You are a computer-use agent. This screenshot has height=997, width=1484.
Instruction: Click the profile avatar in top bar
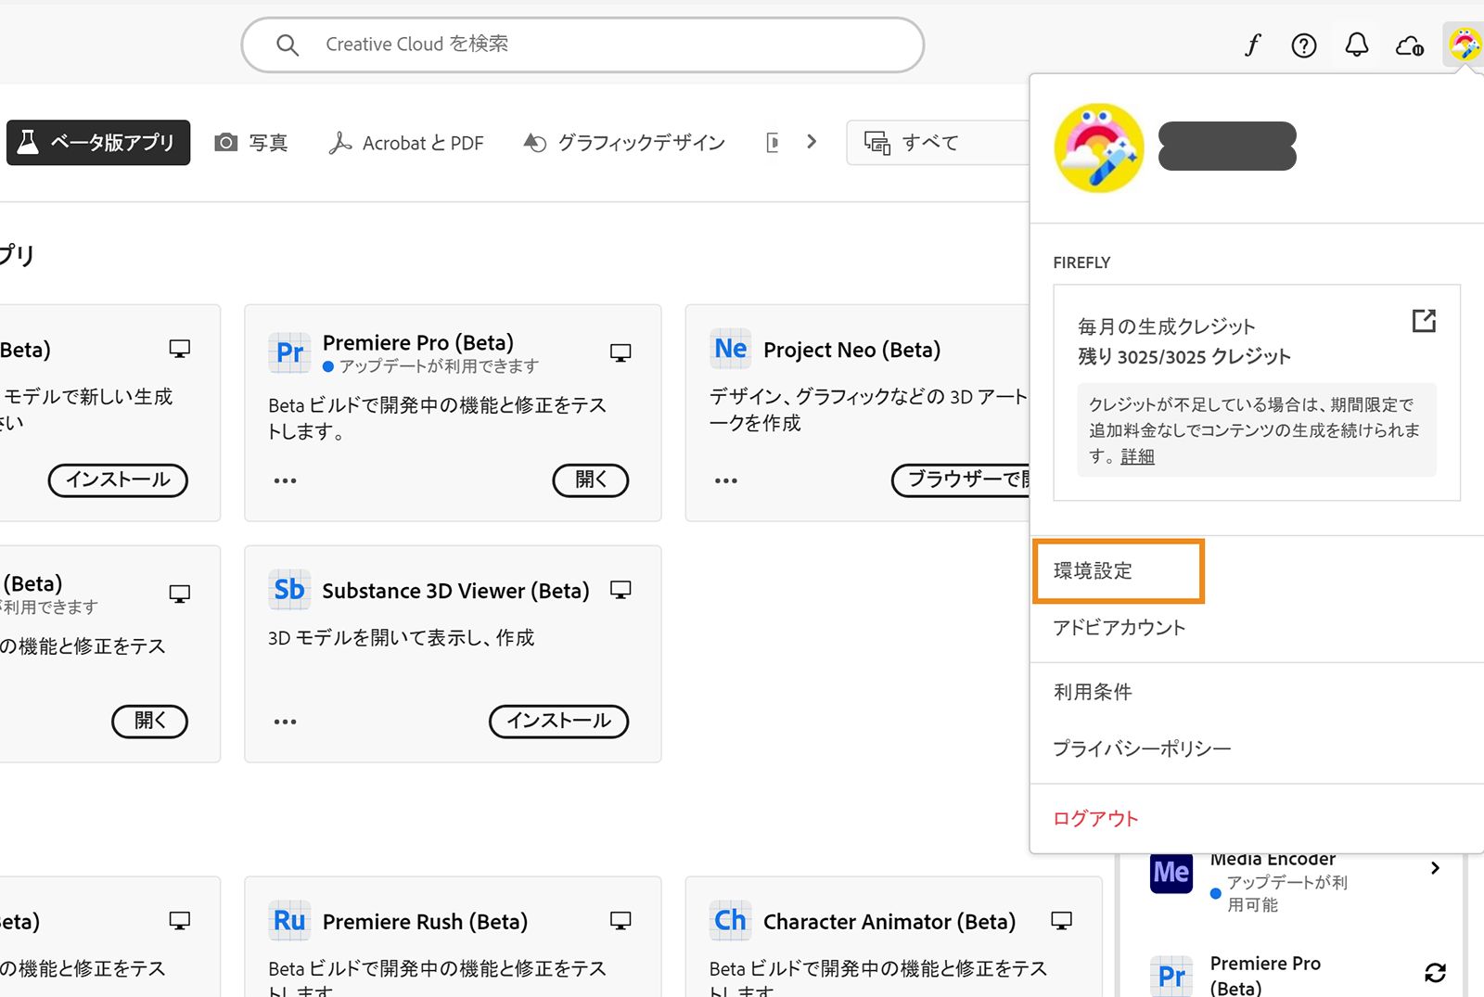click(1465, 45)
